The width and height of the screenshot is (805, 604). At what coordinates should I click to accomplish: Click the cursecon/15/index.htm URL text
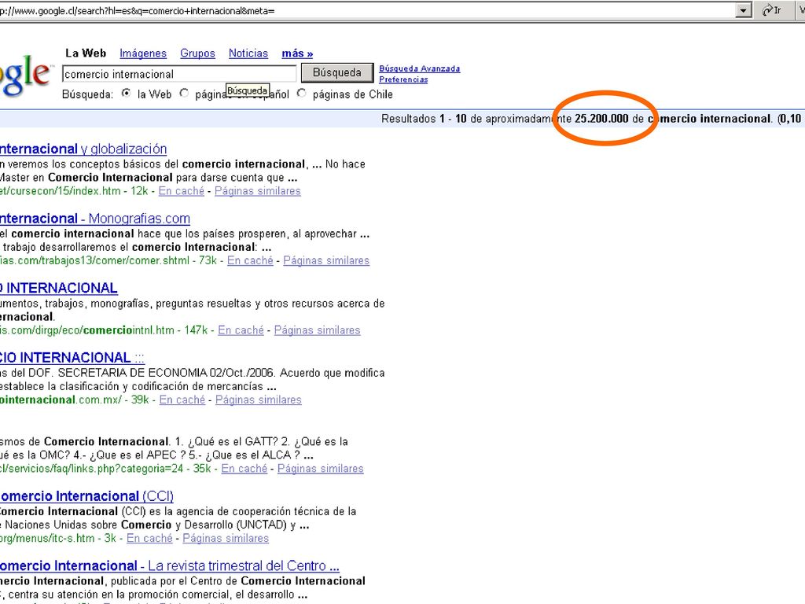pyautogui.click(x=60, y=191)
